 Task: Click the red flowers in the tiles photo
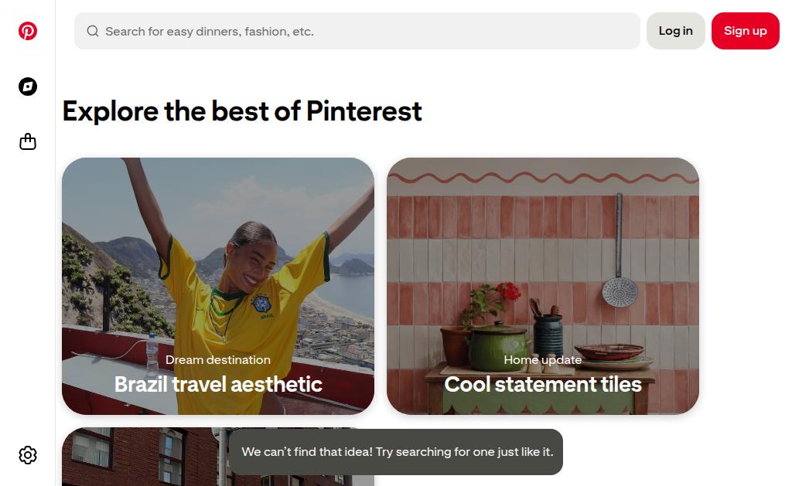507,291
